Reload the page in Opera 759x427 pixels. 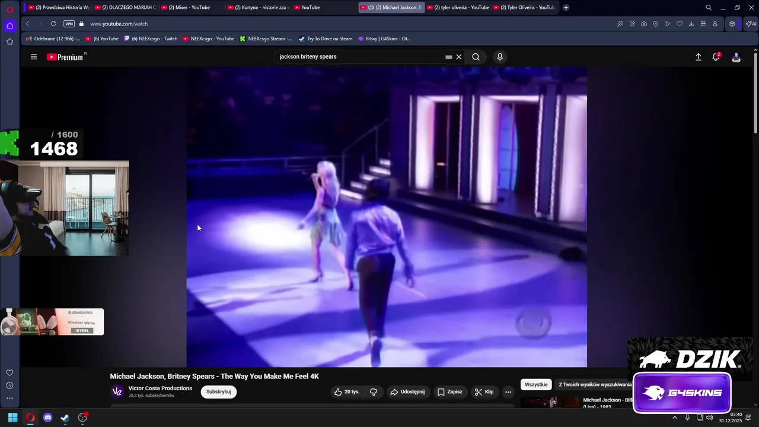pos(53,24)
